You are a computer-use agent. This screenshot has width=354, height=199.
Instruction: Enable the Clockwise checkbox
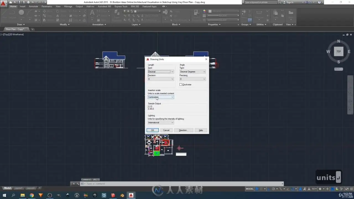point(181,85)
